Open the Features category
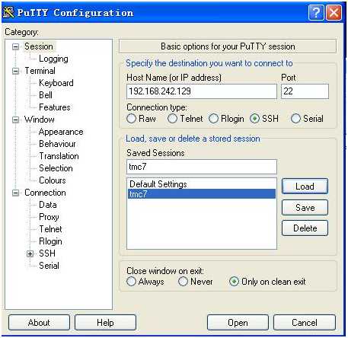Viewport: 348px width, 338px height. (55, 107)
